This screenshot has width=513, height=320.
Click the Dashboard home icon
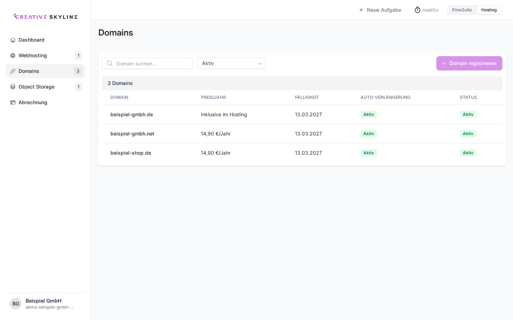coord(13,40)
